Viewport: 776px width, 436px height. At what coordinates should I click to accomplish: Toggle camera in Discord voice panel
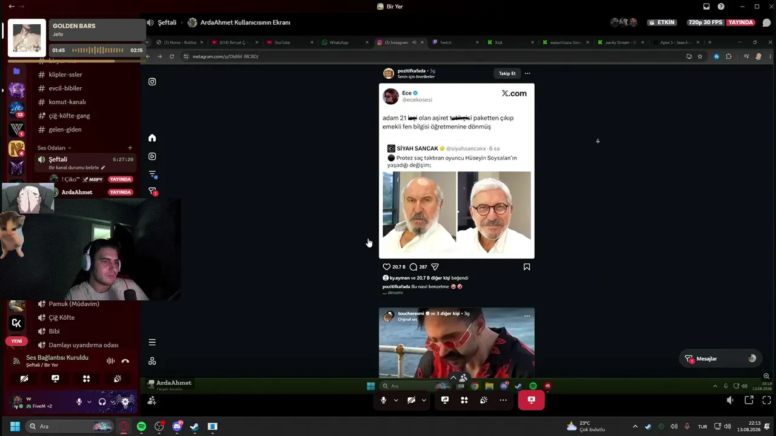coord(24,378)
